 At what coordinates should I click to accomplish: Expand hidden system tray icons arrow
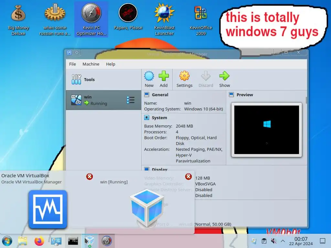283,241
